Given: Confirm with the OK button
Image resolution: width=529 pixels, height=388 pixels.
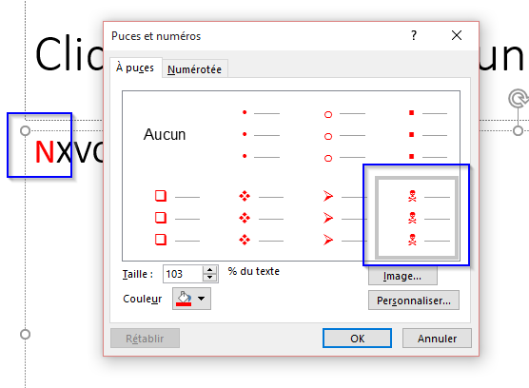Looking at the screenshot, I should tap(358, 339).
